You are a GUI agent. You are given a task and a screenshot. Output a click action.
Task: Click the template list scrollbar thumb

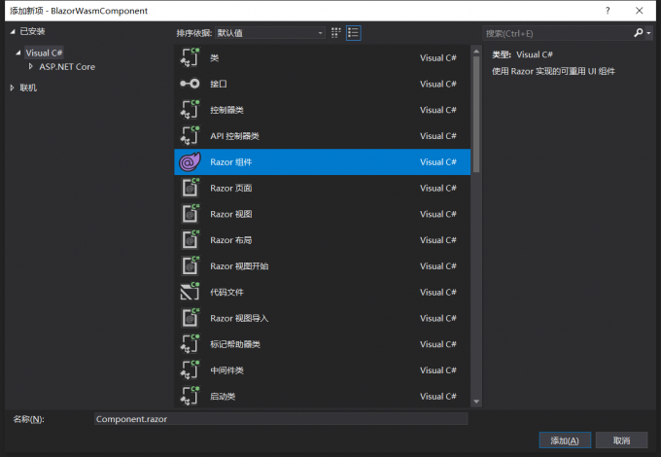tap(476, 115)
